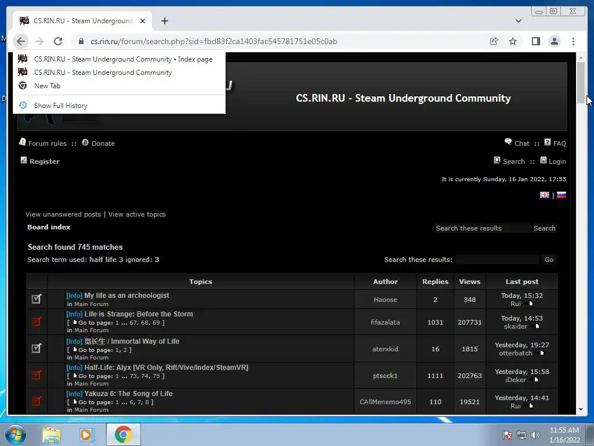Click the padlock site info icon
This screenshot has width=594, height=446.
pyautogui.click(x=81, y=41)
